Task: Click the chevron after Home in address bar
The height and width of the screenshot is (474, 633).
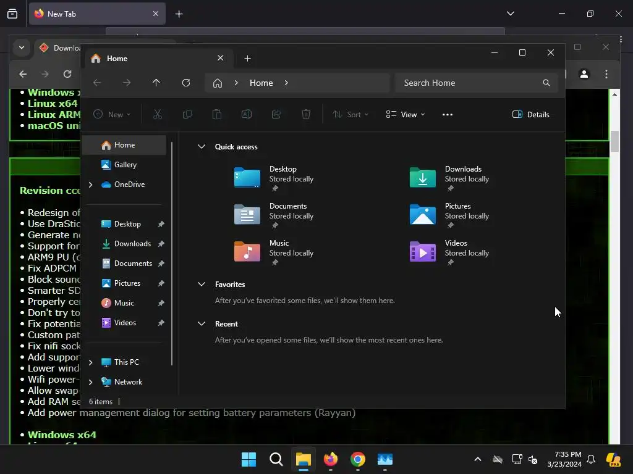Action: tap(286, 83)
